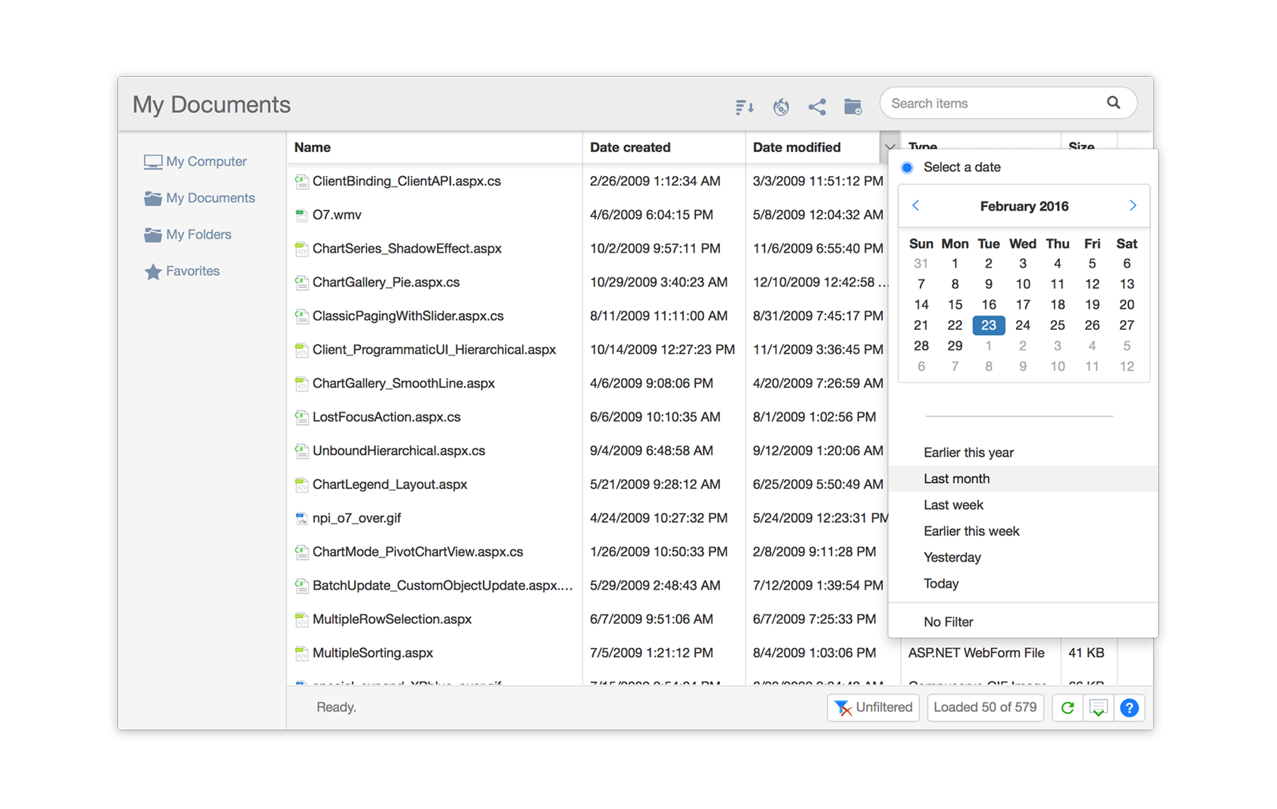Go to the previous month in calendar
1277x809 pixels.
coord(916,206)
